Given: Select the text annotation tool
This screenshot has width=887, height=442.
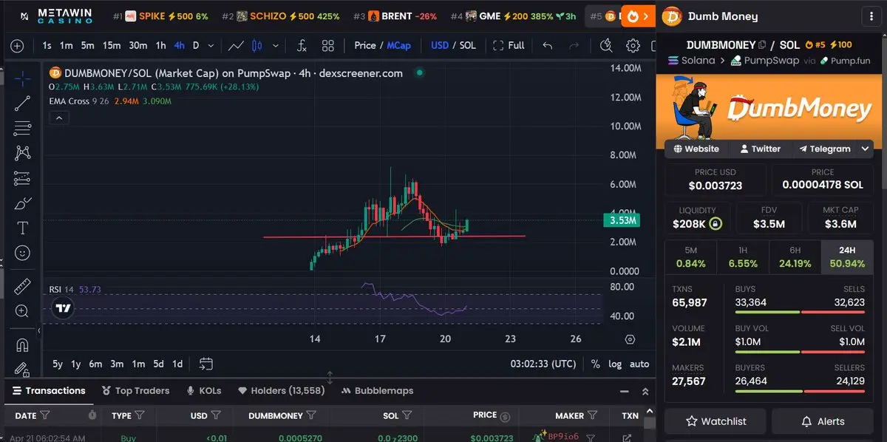Looking at the screenshot, I should [x=23, y=228].
